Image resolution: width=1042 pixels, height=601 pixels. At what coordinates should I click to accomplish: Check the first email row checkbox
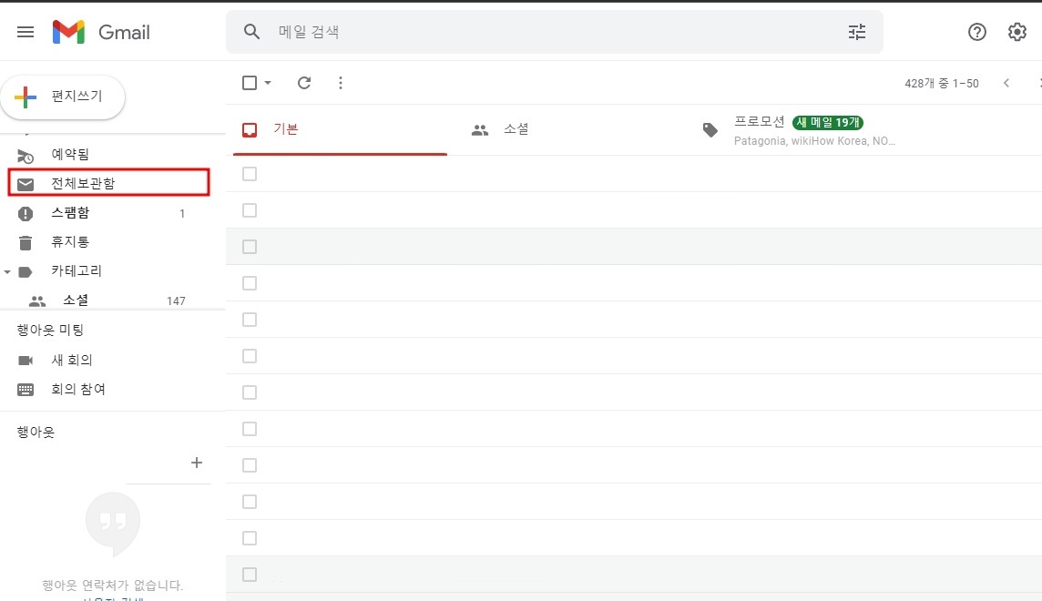tap(249, 173)
